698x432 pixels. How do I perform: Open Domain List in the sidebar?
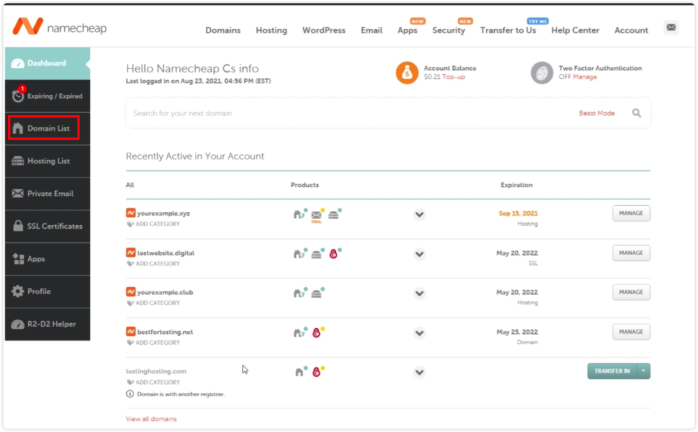tap(47, 128)
